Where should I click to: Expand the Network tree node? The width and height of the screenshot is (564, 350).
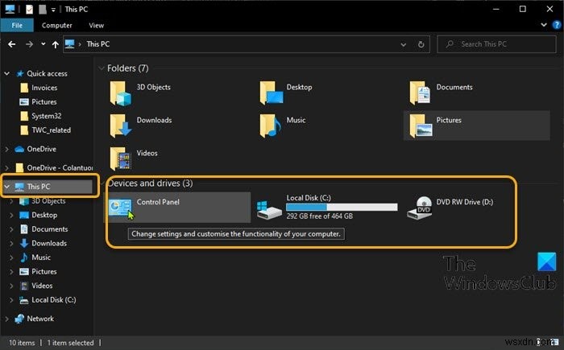click(6, 319)
